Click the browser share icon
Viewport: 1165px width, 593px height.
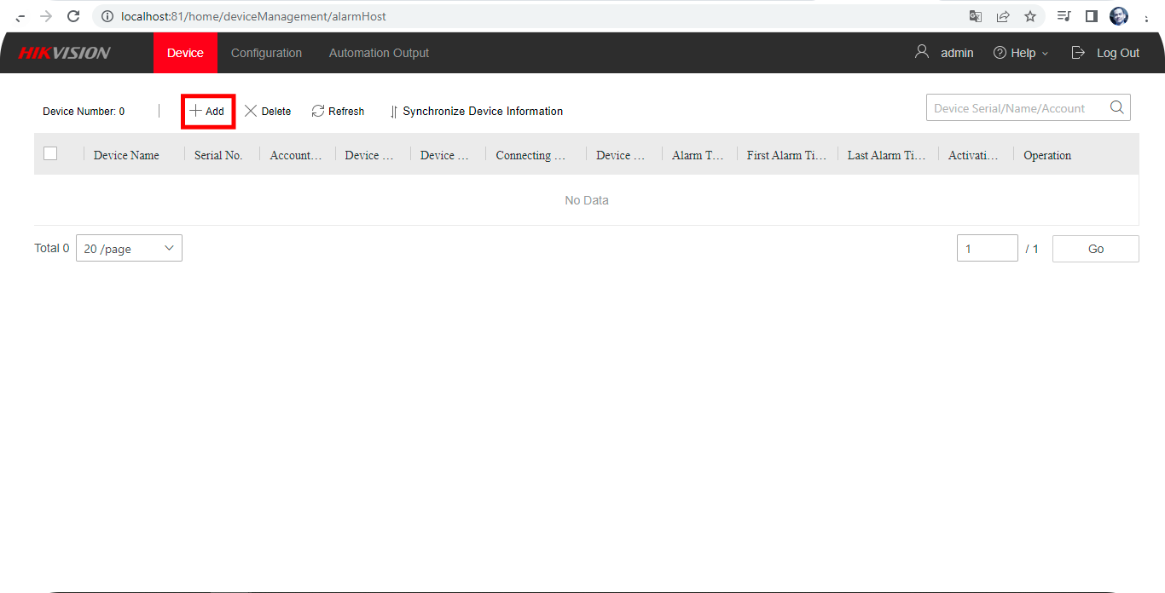(1003, 16)
